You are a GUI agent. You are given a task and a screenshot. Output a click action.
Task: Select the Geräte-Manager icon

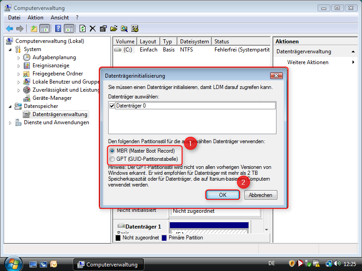[27, 98]
